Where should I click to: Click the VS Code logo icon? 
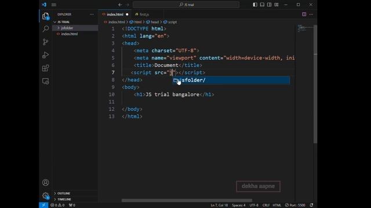click(x=44, y=5)
